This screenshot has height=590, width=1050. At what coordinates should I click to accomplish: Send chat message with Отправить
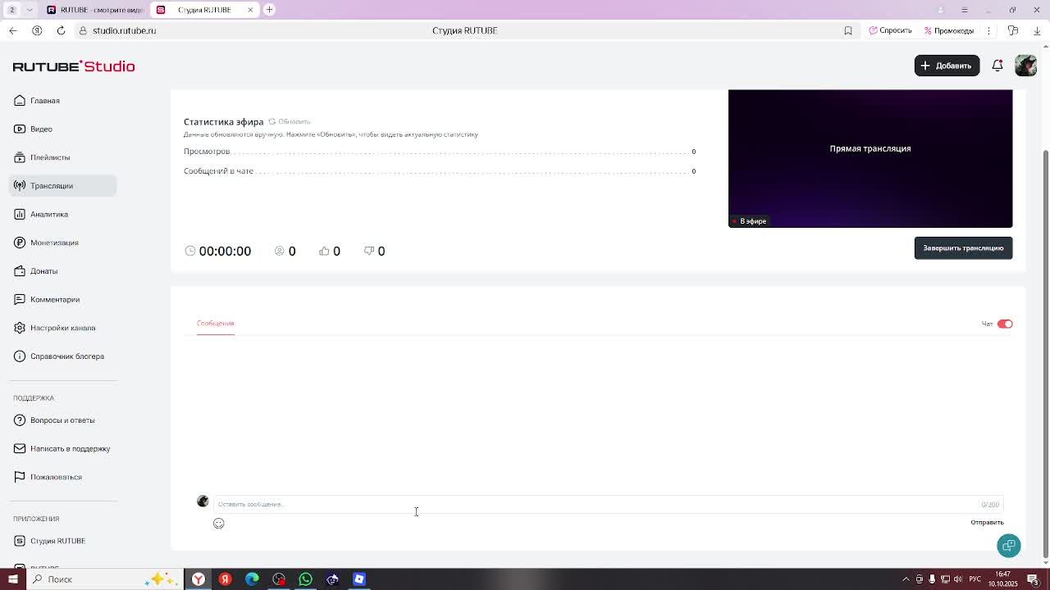click(x=987, y=522)
